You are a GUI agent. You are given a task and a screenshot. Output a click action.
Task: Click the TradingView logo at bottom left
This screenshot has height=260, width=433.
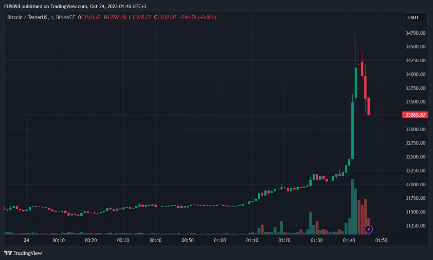coord(23,253)
